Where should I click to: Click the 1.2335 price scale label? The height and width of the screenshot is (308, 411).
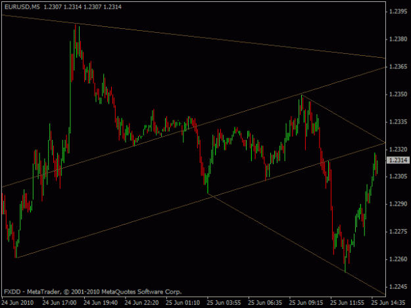coord(398,122)
